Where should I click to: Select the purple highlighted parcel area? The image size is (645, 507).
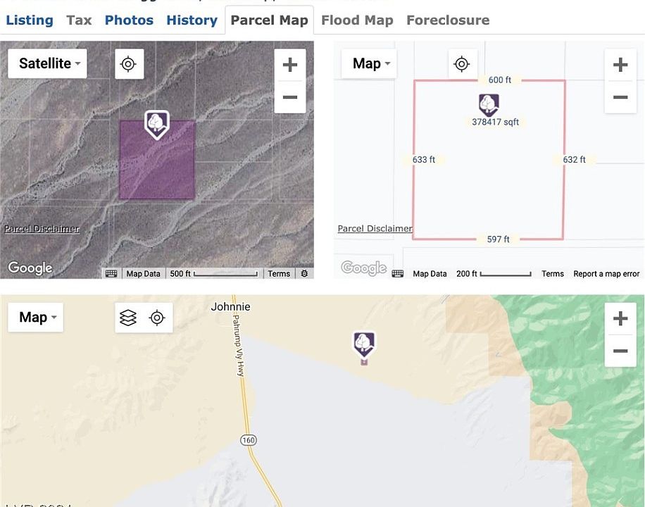point(157,169)
